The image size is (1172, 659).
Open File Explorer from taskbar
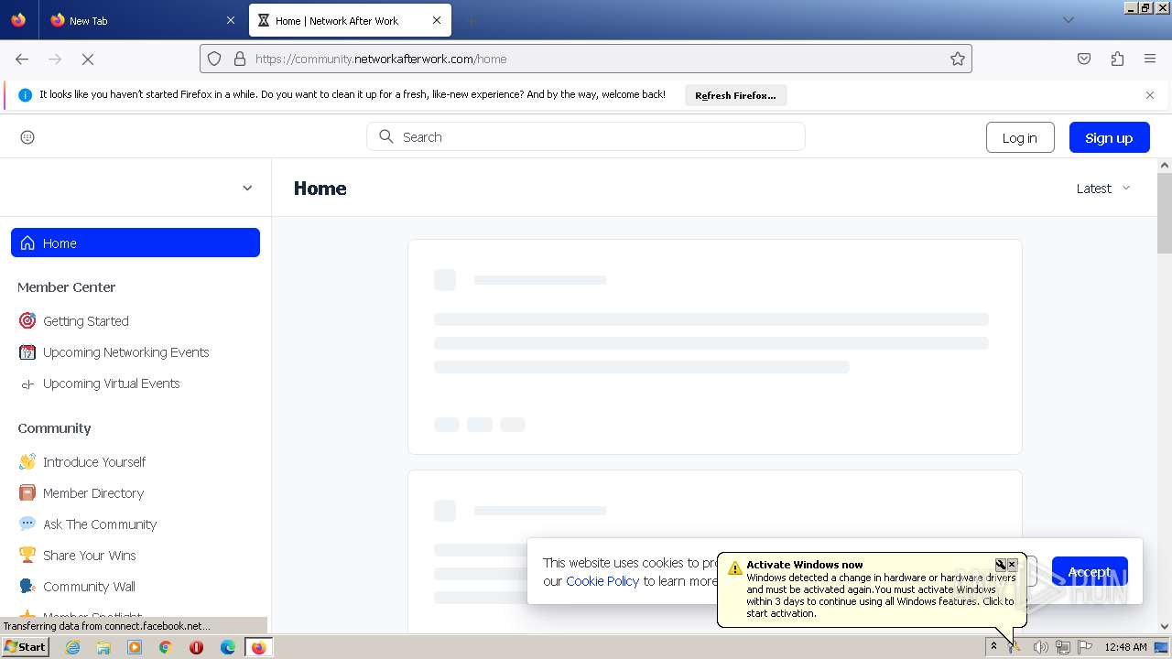103,647
